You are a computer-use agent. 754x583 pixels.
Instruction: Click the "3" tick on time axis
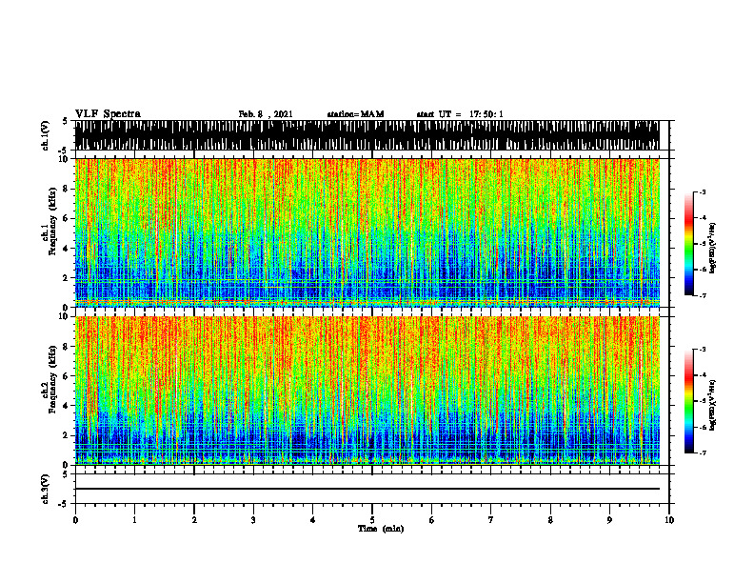pyautogui.click(x=253, y=520)
